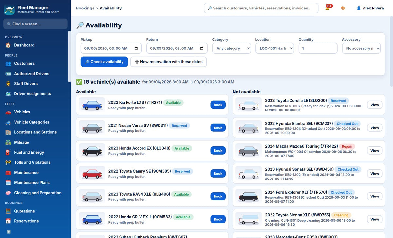The height and width of the screenshot is (238, 393).
Task: Click the Fleet Manager logo
Action: (9, 9)
